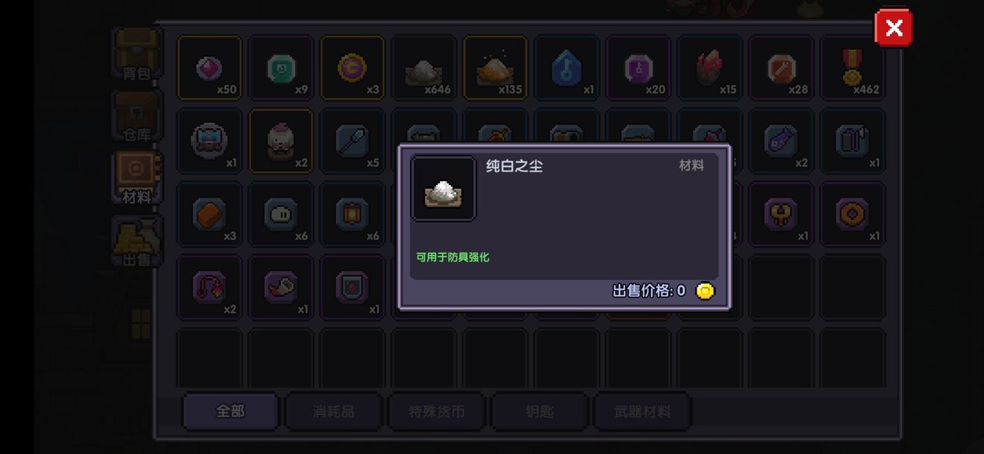Close the inventory with red X
This screenshot has width=984, height=454.
[894, 28]
